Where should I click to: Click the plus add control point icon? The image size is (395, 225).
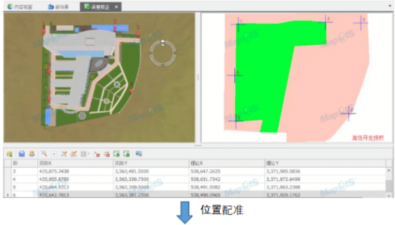(x=54, y=154)
